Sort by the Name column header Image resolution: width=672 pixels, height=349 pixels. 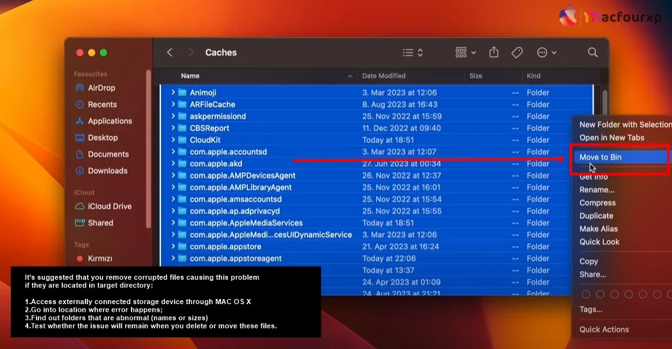(x=190, y=76)
